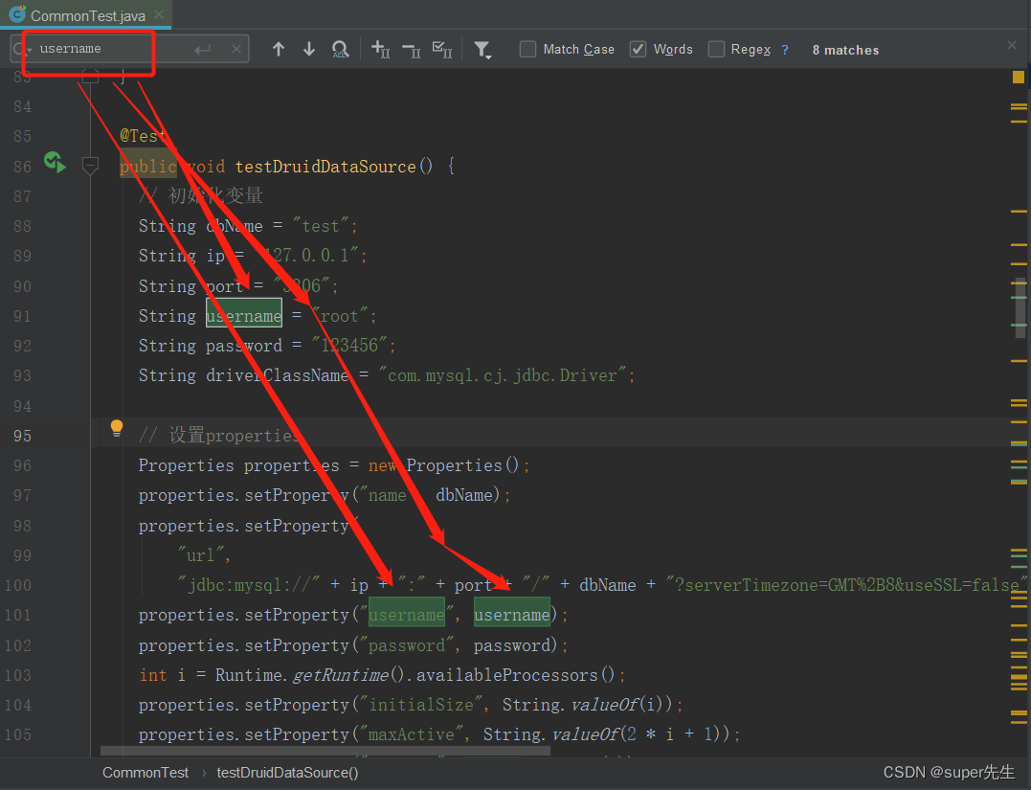Click getRuntime call on line 103
Screen dimensions: 1031x790
(x=341, y=675)
